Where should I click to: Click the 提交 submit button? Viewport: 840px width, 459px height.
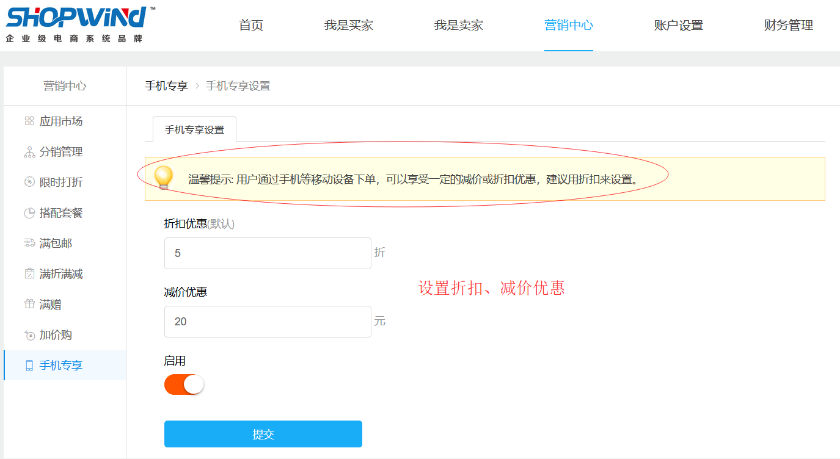(x=263, y=434)
